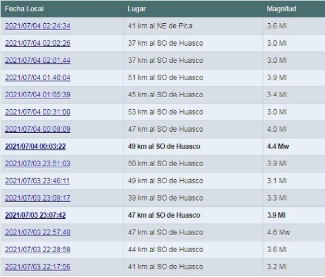This screenshot has width=325, height=277.
Task: Open the 2021/07/04 01:40:04 event link
Action: [37, 77]
